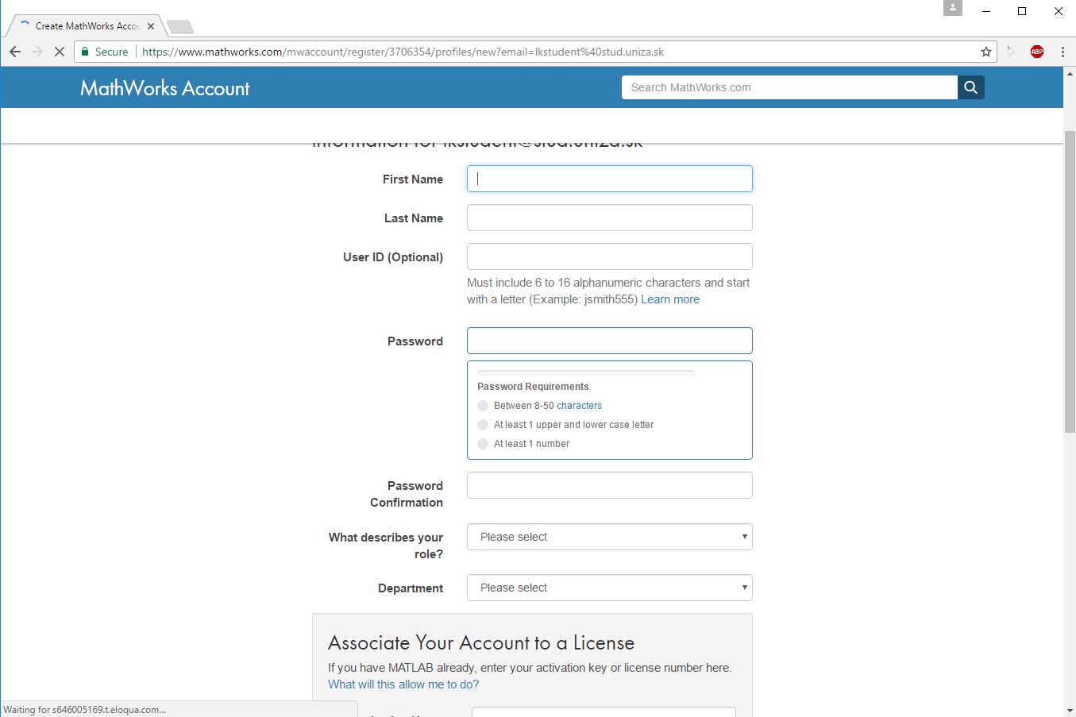Screen dimensions: 1076x717
Task: Click into the Last Name field
Action: click(609, 218)
